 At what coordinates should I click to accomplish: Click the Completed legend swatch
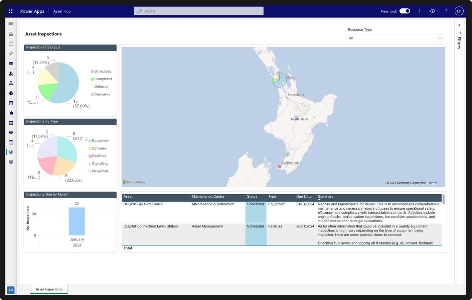tap(92, 79)
